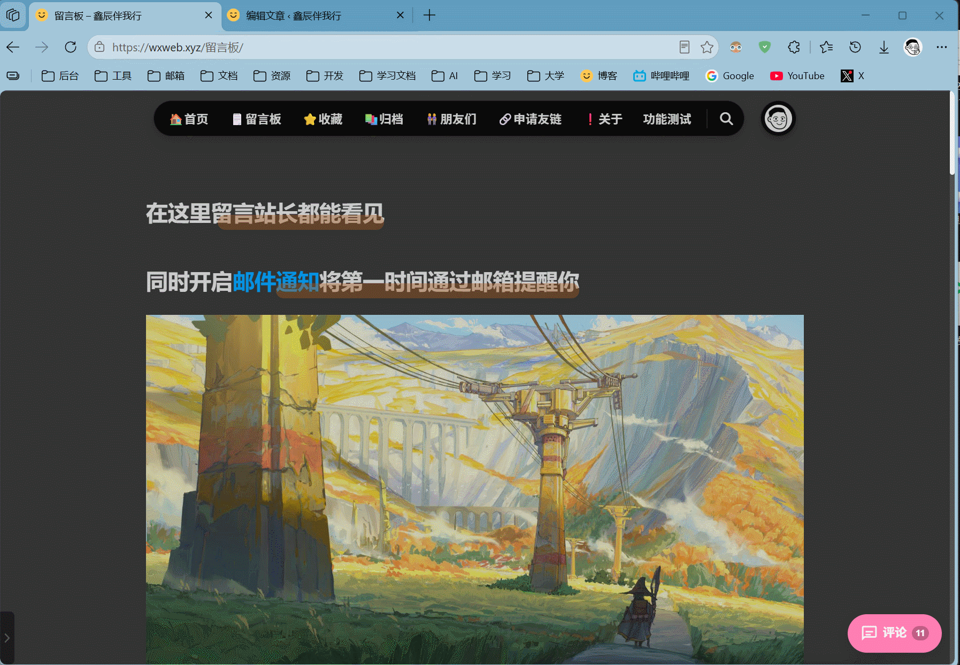Switch to the 编辑文章 tab
Screen dimensions: 960x665
coord(316,16)
